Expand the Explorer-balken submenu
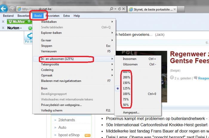 coord(73,33)
